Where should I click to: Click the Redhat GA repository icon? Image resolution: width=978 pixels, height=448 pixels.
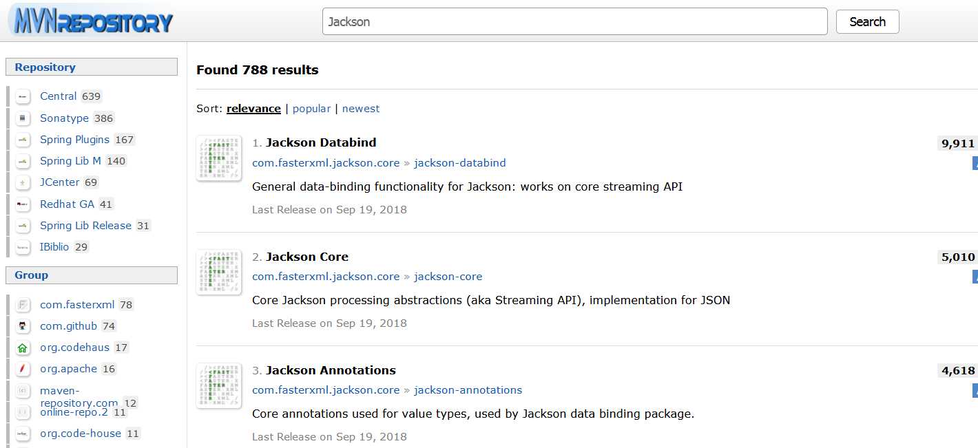(x=23, y=204)
